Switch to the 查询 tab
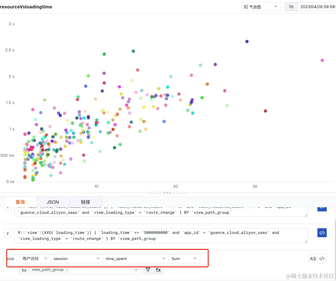336x281 pixels. [x=20, y=202]
